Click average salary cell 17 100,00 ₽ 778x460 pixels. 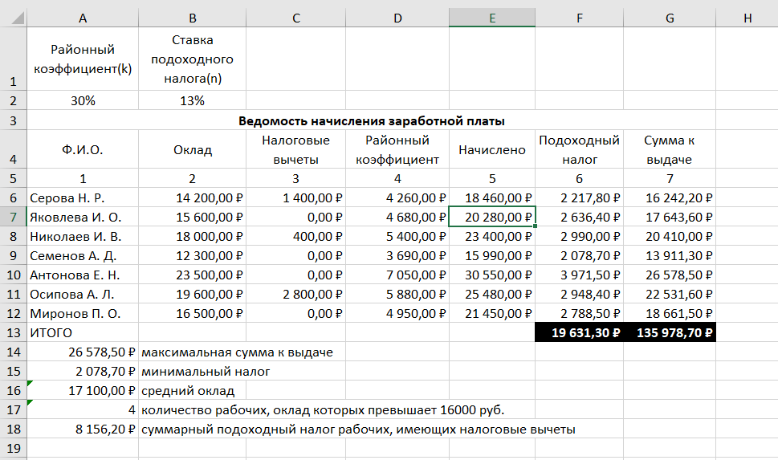click(83, 391)
